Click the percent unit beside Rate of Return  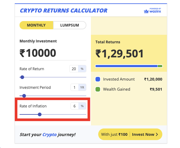(82, 69)
